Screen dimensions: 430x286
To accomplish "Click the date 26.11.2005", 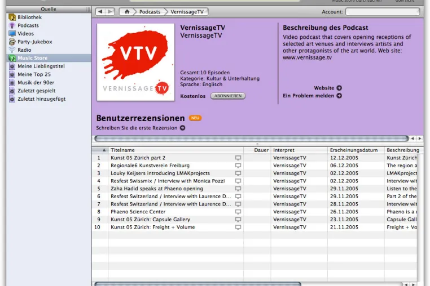I will click(344, 212).
